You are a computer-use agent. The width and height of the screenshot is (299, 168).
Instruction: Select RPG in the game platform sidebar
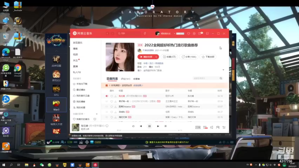coord(56,91)
